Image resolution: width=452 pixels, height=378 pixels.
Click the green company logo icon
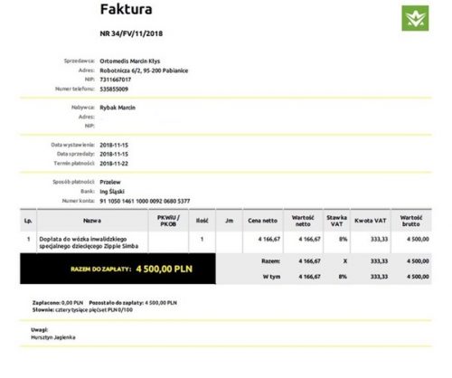point(415,18)
